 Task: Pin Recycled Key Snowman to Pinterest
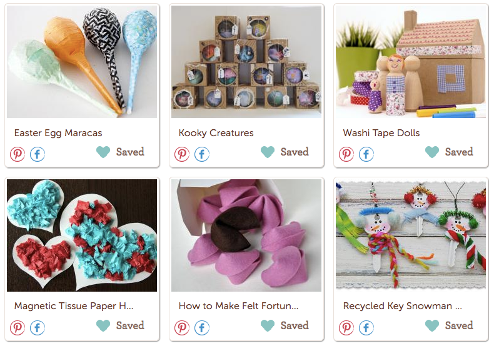point(346,328)
